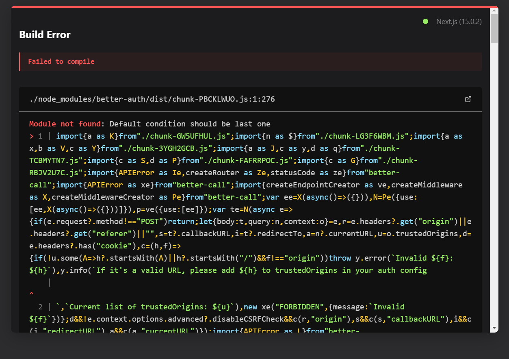Viewport: 509px width, 359px height.
Task: Click the Next.js (15.0.2) version label
Action: pyautogui.click(x=459, y=22)
